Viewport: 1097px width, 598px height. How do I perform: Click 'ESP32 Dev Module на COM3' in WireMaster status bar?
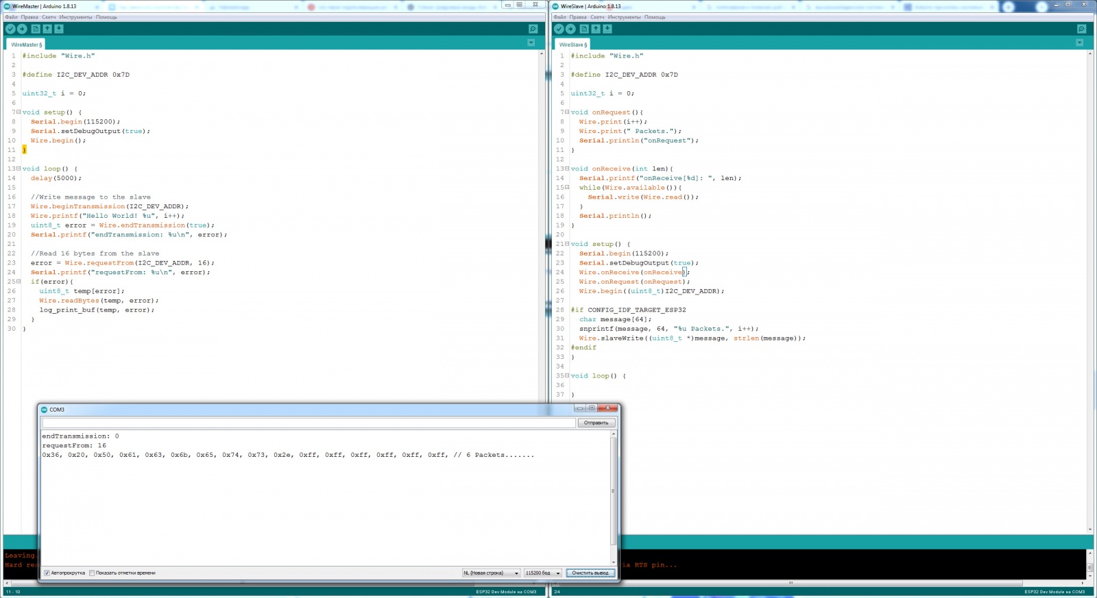(506, 592)
